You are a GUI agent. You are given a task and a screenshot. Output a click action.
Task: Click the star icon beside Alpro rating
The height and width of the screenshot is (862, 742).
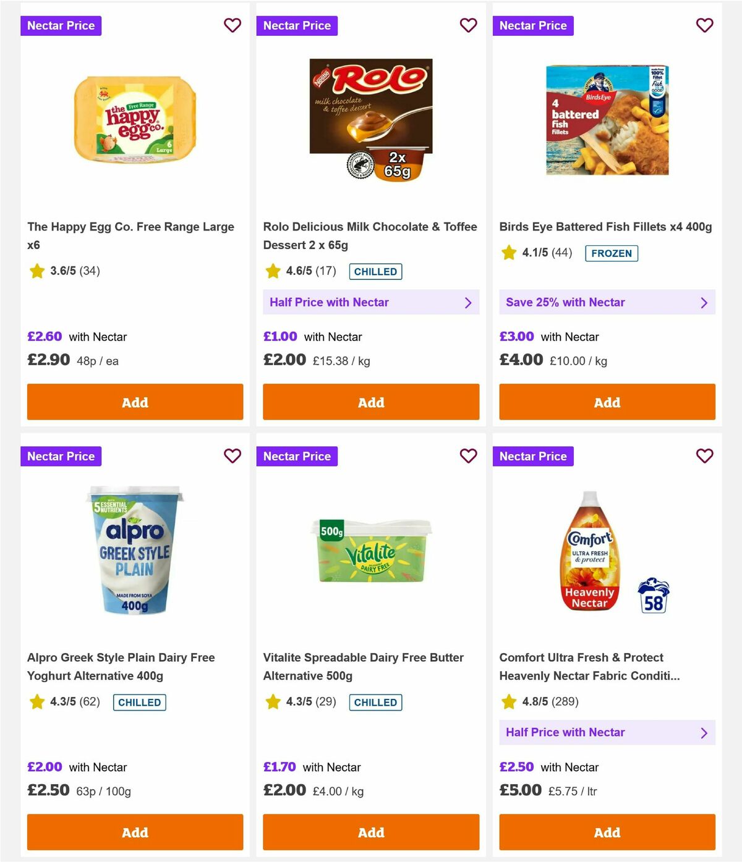point(36,701)
